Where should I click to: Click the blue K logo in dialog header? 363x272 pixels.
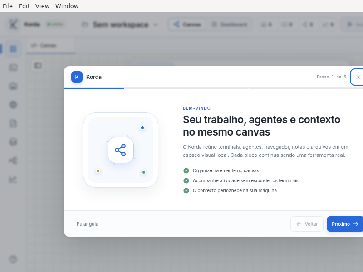[77, 77]
